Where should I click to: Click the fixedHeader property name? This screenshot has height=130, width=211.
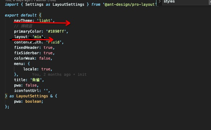[x=27, y=47]
